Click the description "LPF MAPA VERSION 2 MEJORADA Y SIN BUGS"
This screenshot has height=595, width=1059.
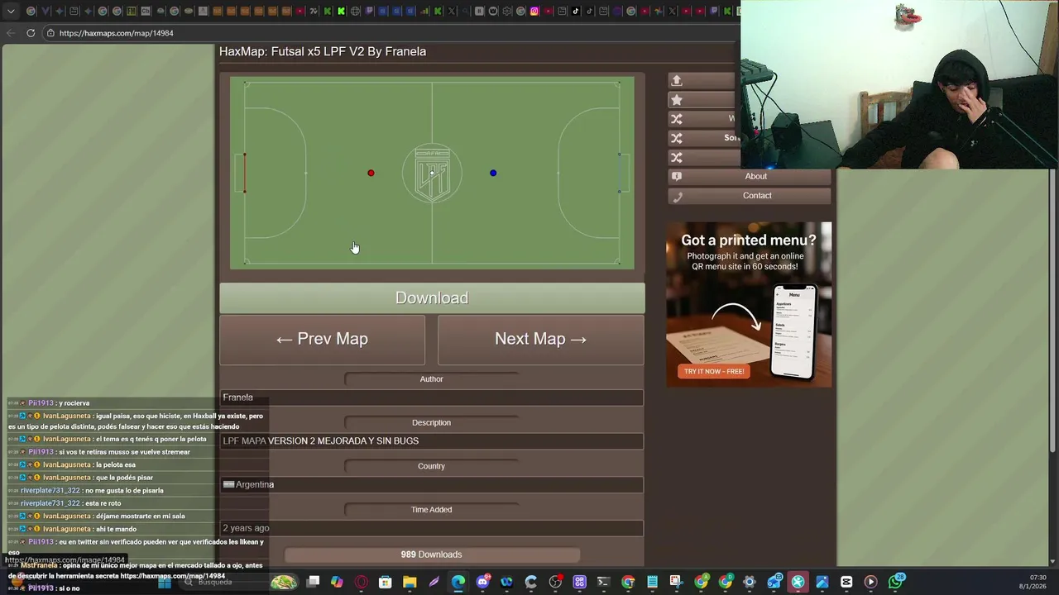[x=321, y=441]
